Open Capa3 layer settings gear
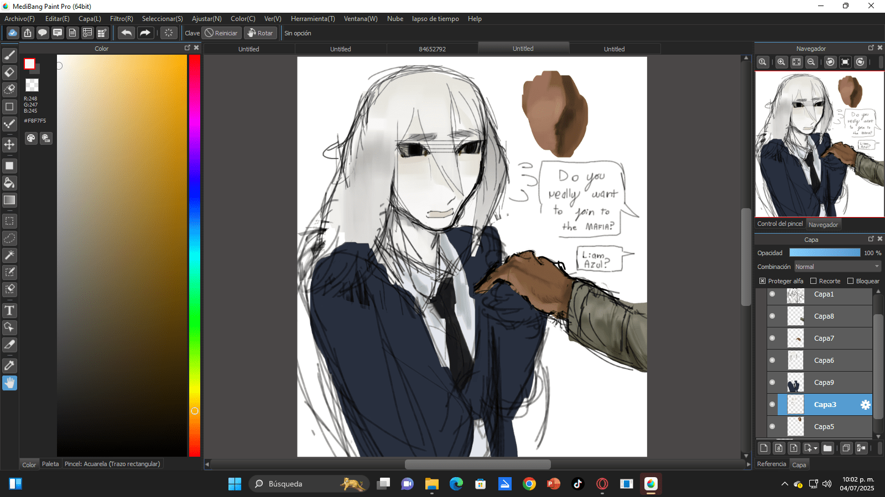The width and height of the screenshot is (885, 497). [x=866, y=405]
